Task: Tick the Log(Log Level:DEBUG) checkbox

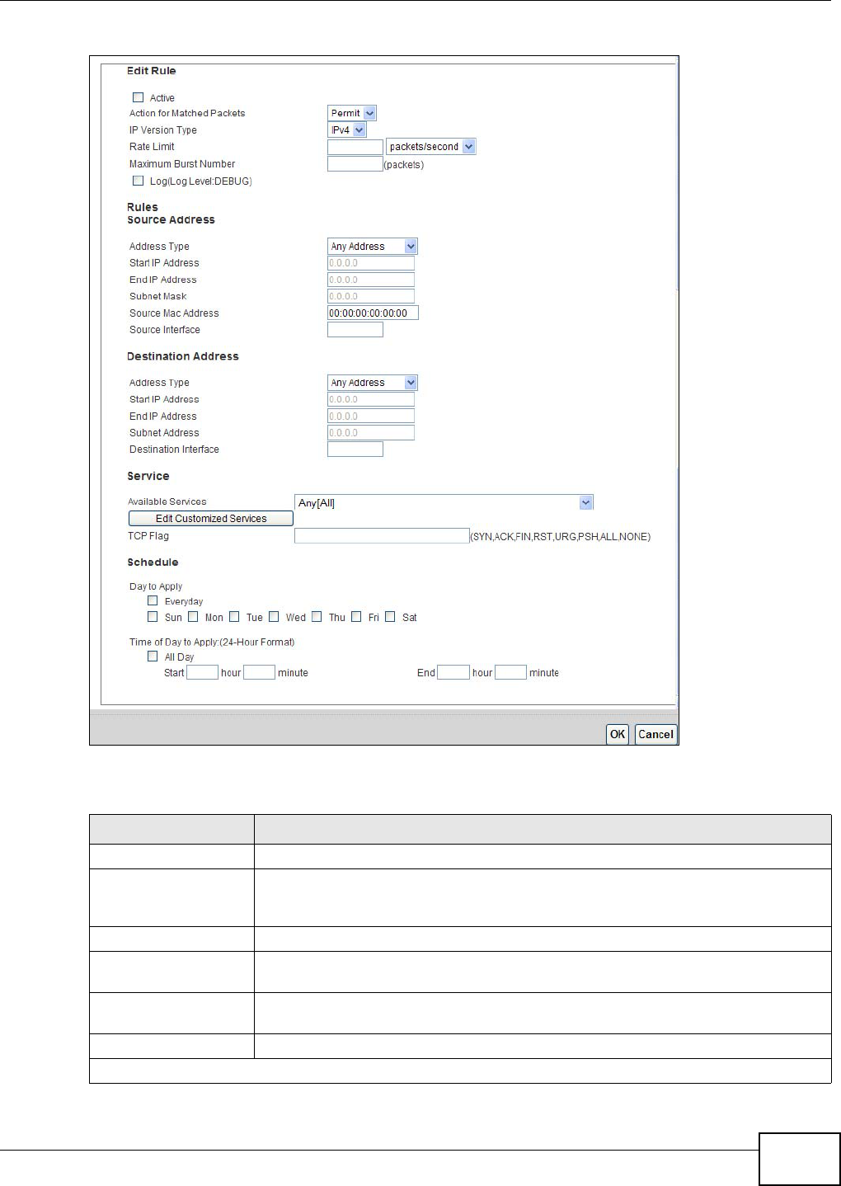Action: point(139,181)
